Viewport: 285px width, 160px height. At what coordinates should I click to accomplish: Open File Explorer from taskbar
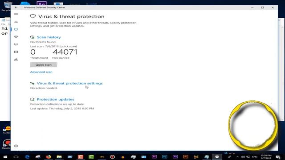click(x=59, y=157)
